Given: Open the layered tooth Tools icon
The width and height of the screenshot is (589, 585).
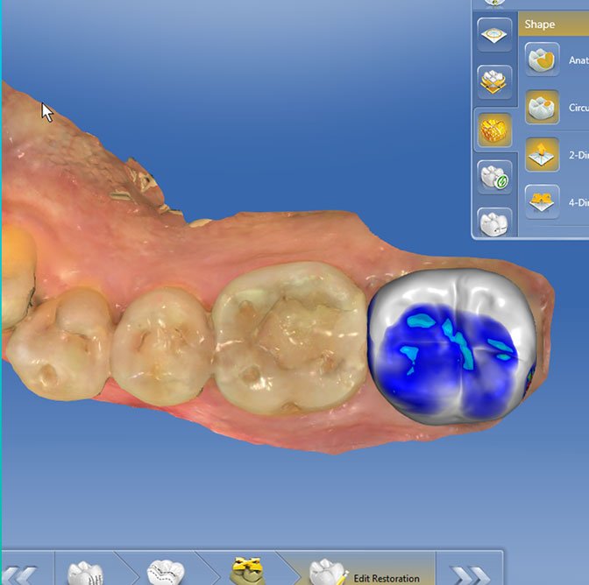Looking at the screenshot, I should point(494,81).
